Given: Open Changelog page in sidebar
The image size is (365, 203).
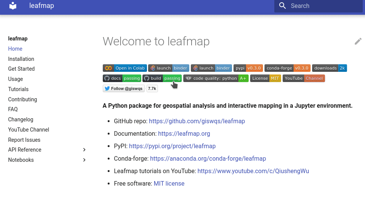Looking at the screenshot, I should tap(20, 119).
